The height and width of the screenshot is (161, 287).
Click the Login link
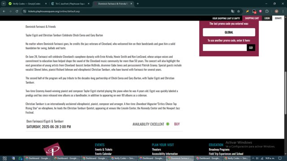click(267, 18)
